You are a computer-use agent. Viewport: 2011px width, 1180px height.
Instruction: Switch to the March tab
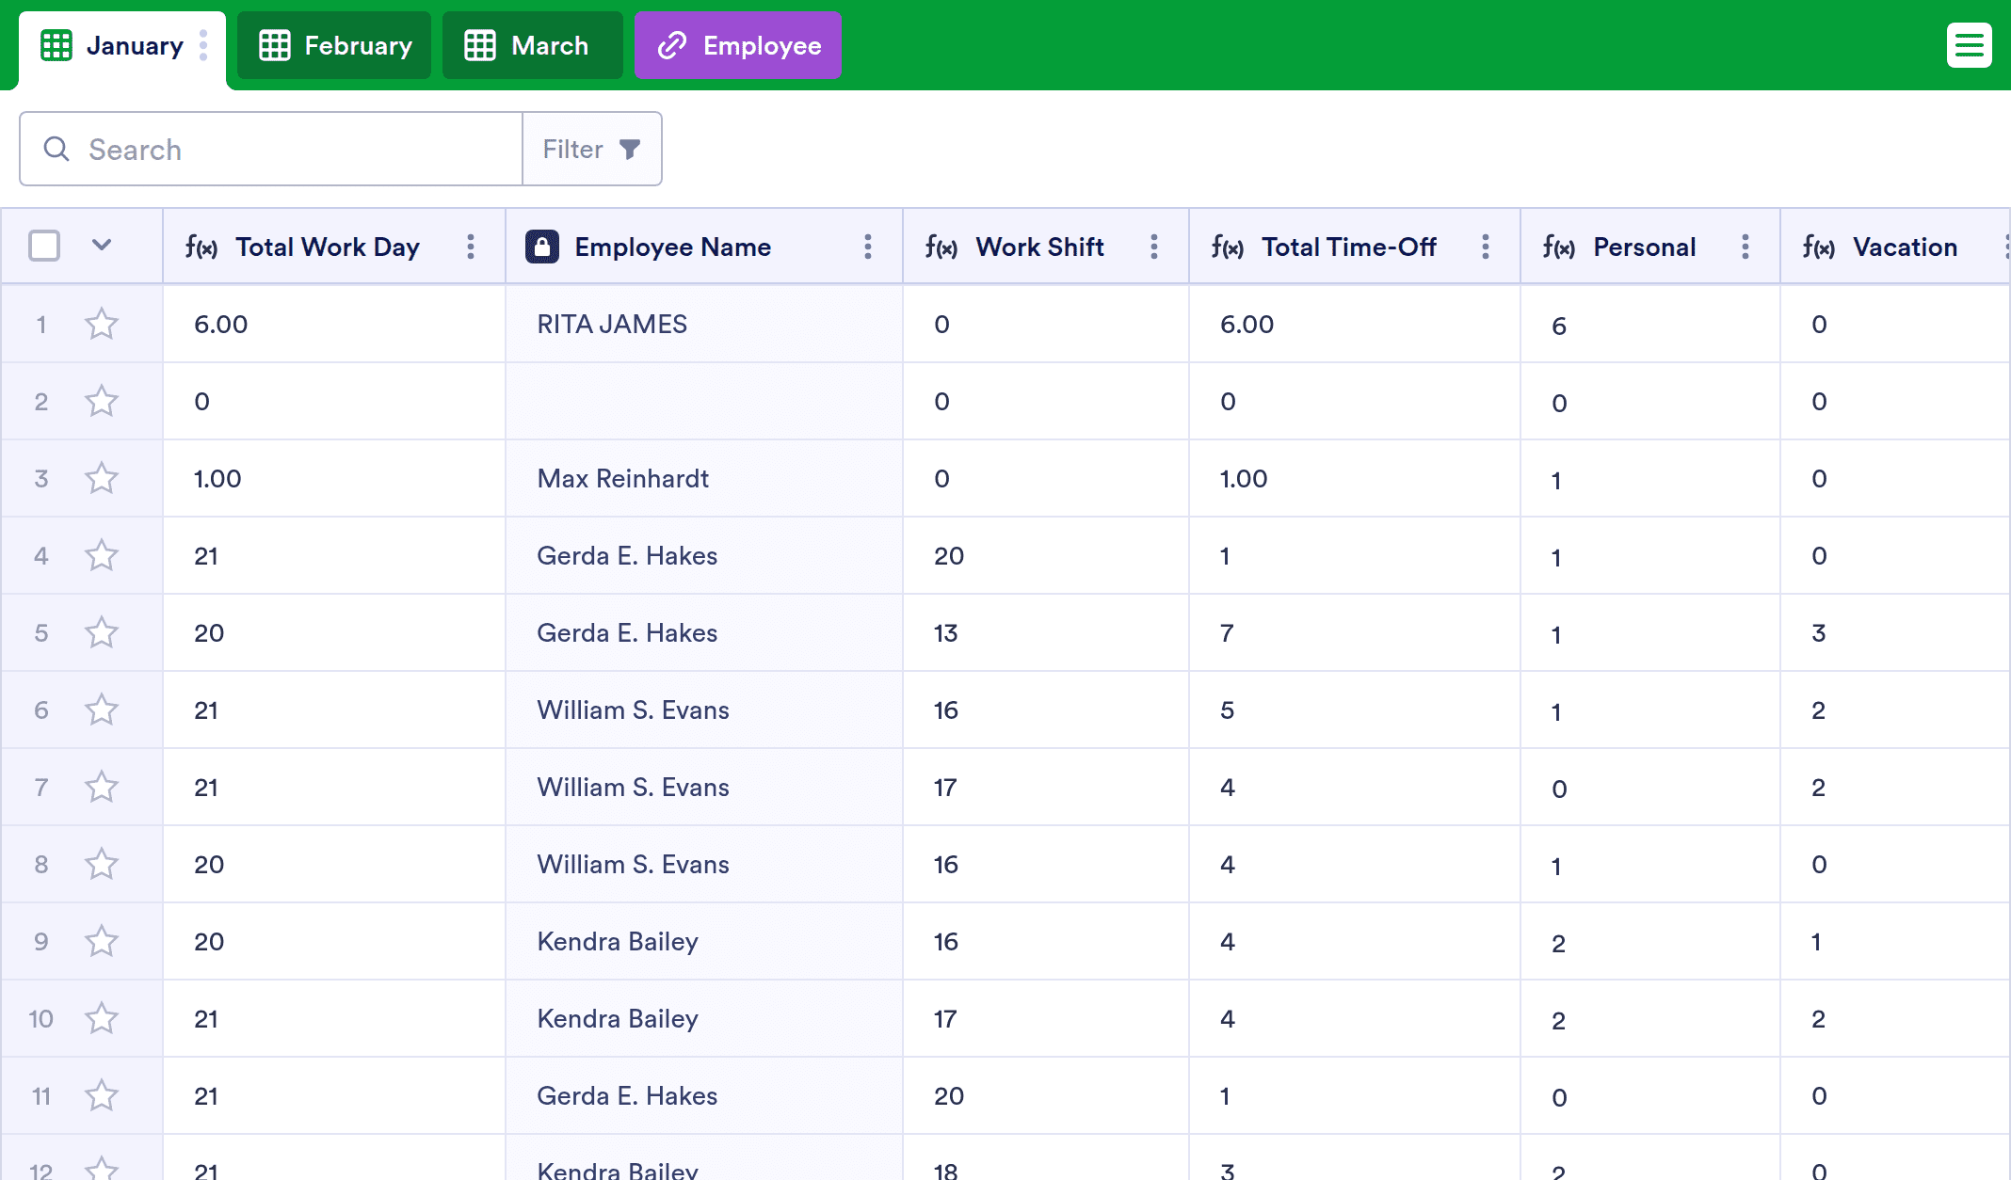(533, 45)
